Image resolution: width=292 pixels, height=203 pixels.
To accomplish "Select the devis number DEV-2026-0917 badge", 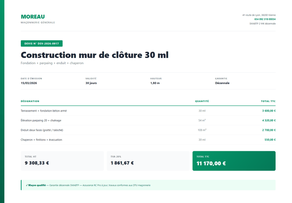I will (x=42, y=43).
